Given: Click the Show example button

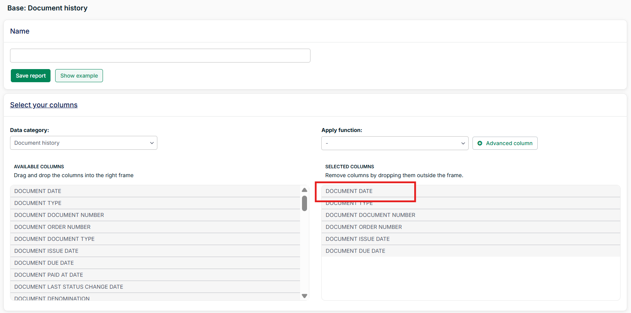Looking at the screenshot, I should 79,76.
